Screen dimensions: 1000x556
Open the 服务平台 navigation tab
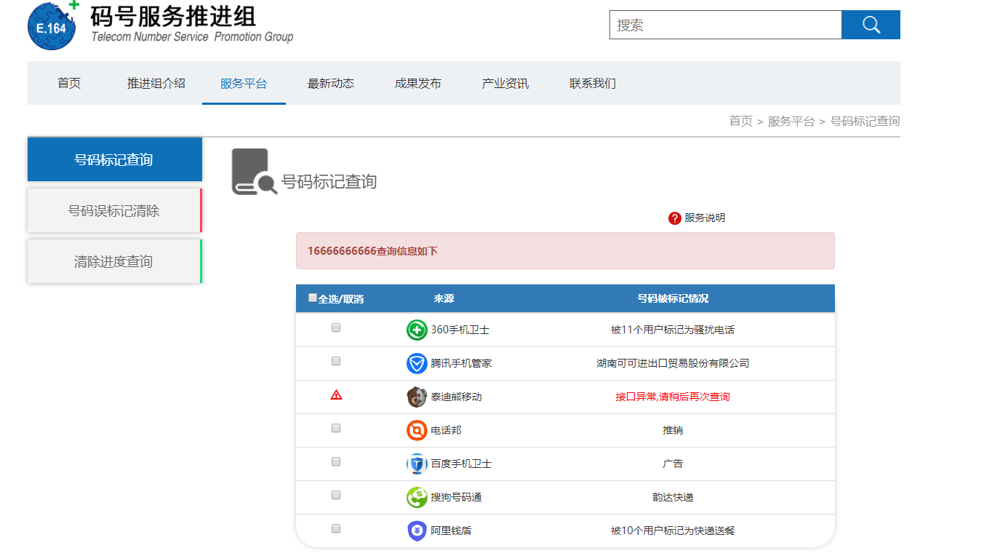pyautogui.click(x=244, y=83)
